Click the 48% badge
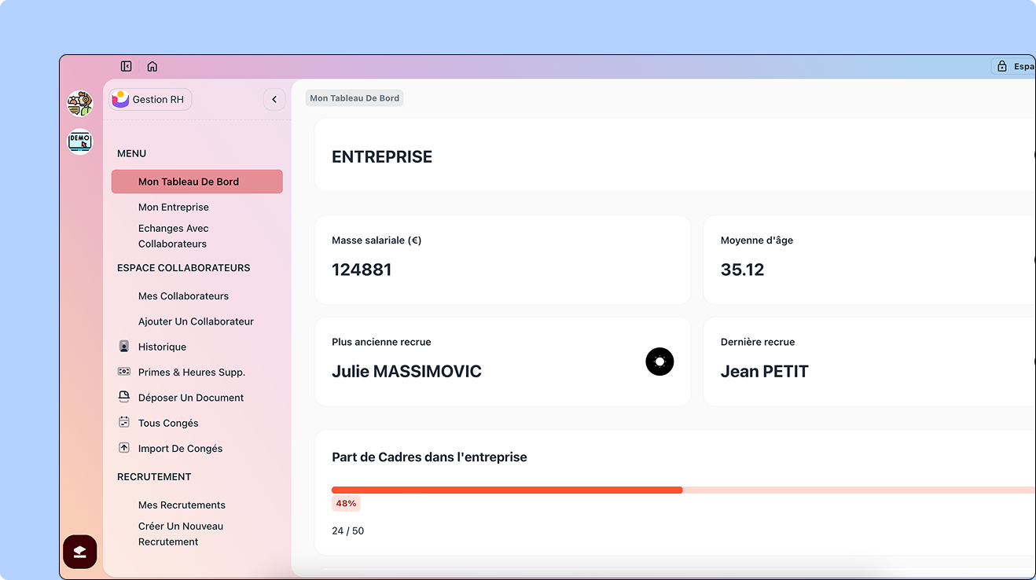Screen dimensions: 1036x580 346,504
